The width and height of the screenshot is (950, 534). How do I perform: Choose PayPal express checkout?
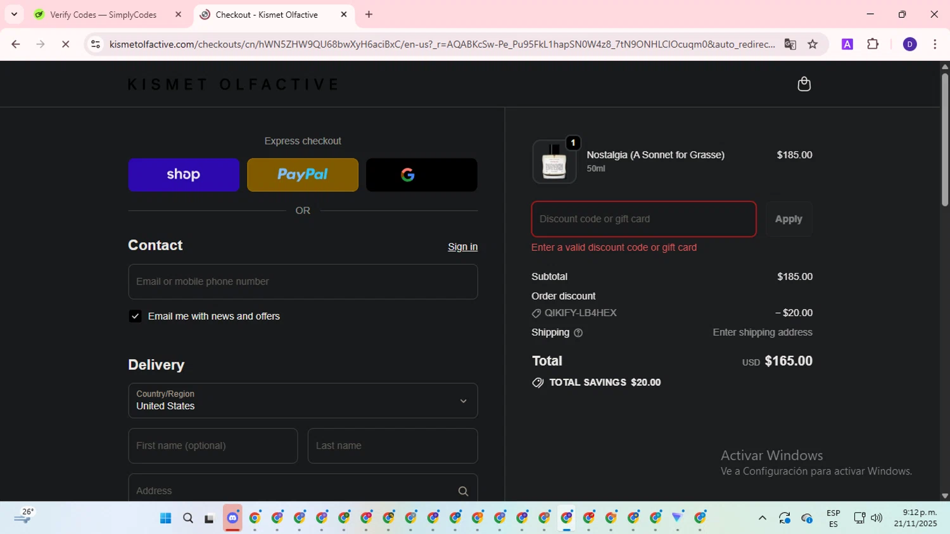coord(303,175)
